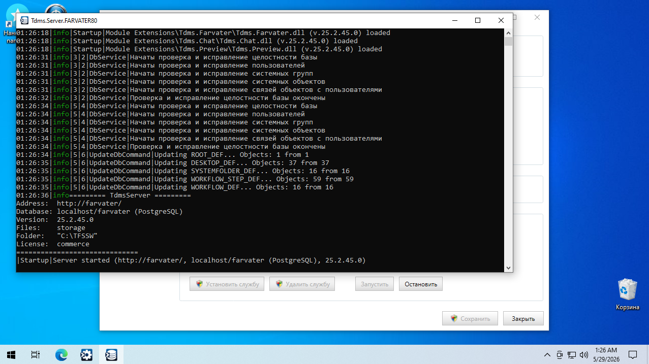Show hidden system tray icons
The height and width of the screenshot is (364, 649).
tap(547, 354)
